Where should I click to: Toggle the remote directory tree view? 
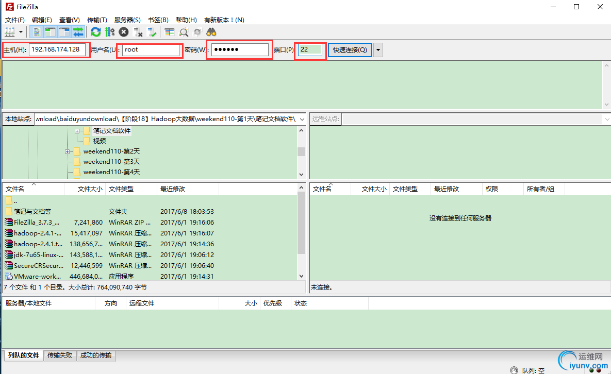coord(64,32)
